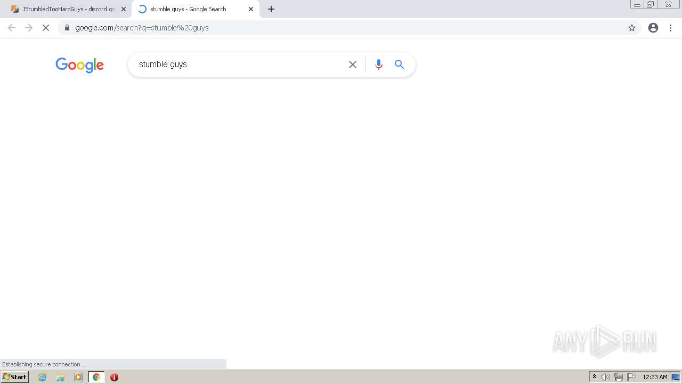Close the IStumbledTooHardGuys tab

pyautogui.click(x=124, y=9)
